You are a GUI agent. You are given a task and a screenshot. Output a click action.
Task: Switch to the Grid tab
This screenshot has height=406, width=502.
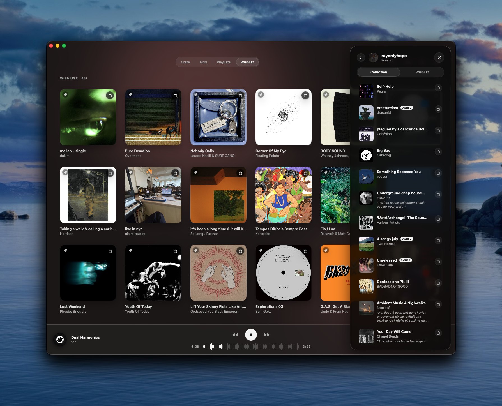coord(203,62)
